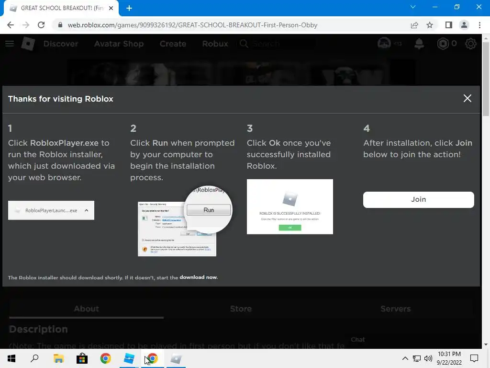Open the Create menu item

click(x=173, y=44)
